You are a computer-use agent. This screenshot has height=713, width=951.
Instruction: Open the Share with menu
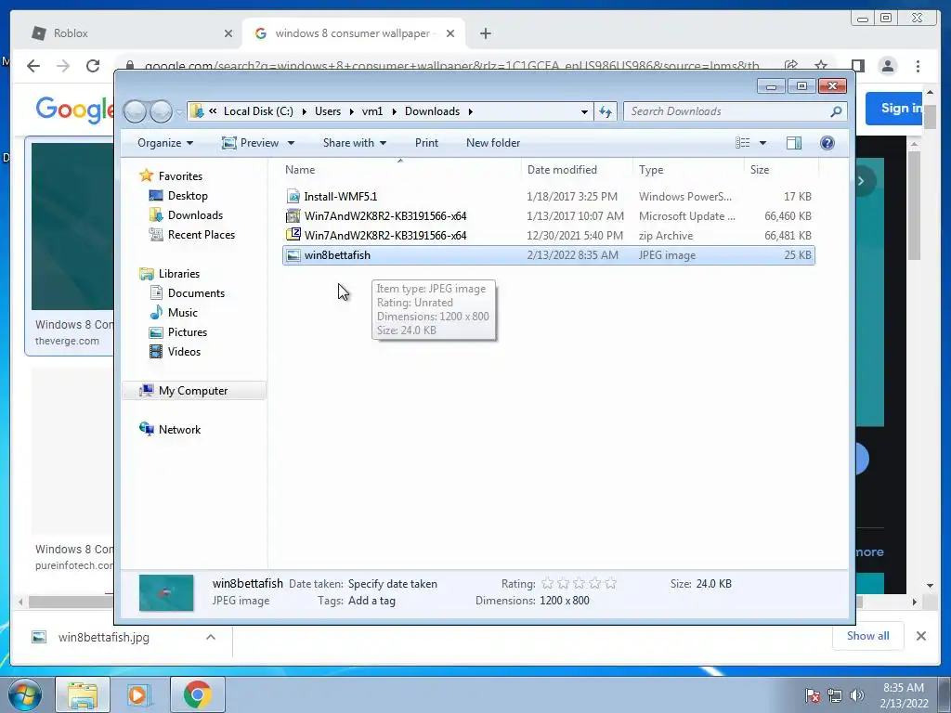click(354, 143)
